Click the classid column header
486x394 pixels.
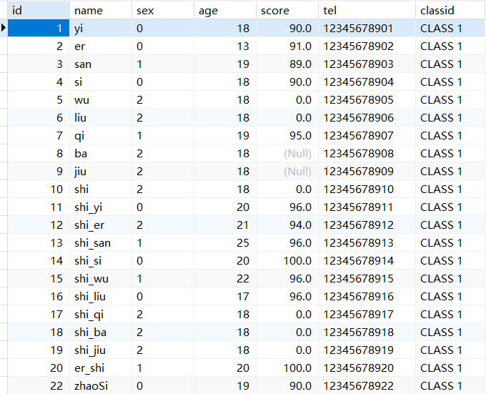tap(451, 10)
